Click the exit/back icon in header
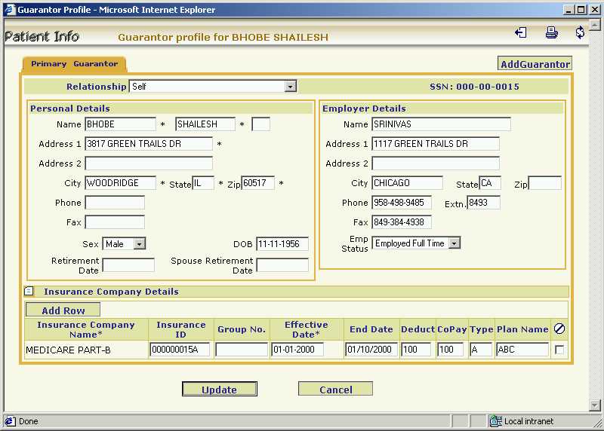This screenshot has height=431, width=604. (521, 32)
